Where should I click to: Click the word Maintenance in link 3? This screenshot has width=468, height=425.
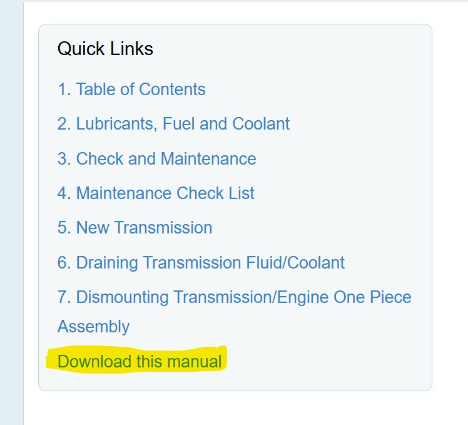pos(208,158)
